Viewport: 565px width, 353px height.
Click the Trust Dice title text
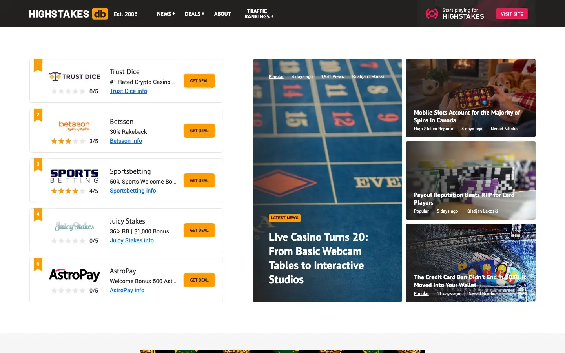pyautogui.click(x=125, y=72)
